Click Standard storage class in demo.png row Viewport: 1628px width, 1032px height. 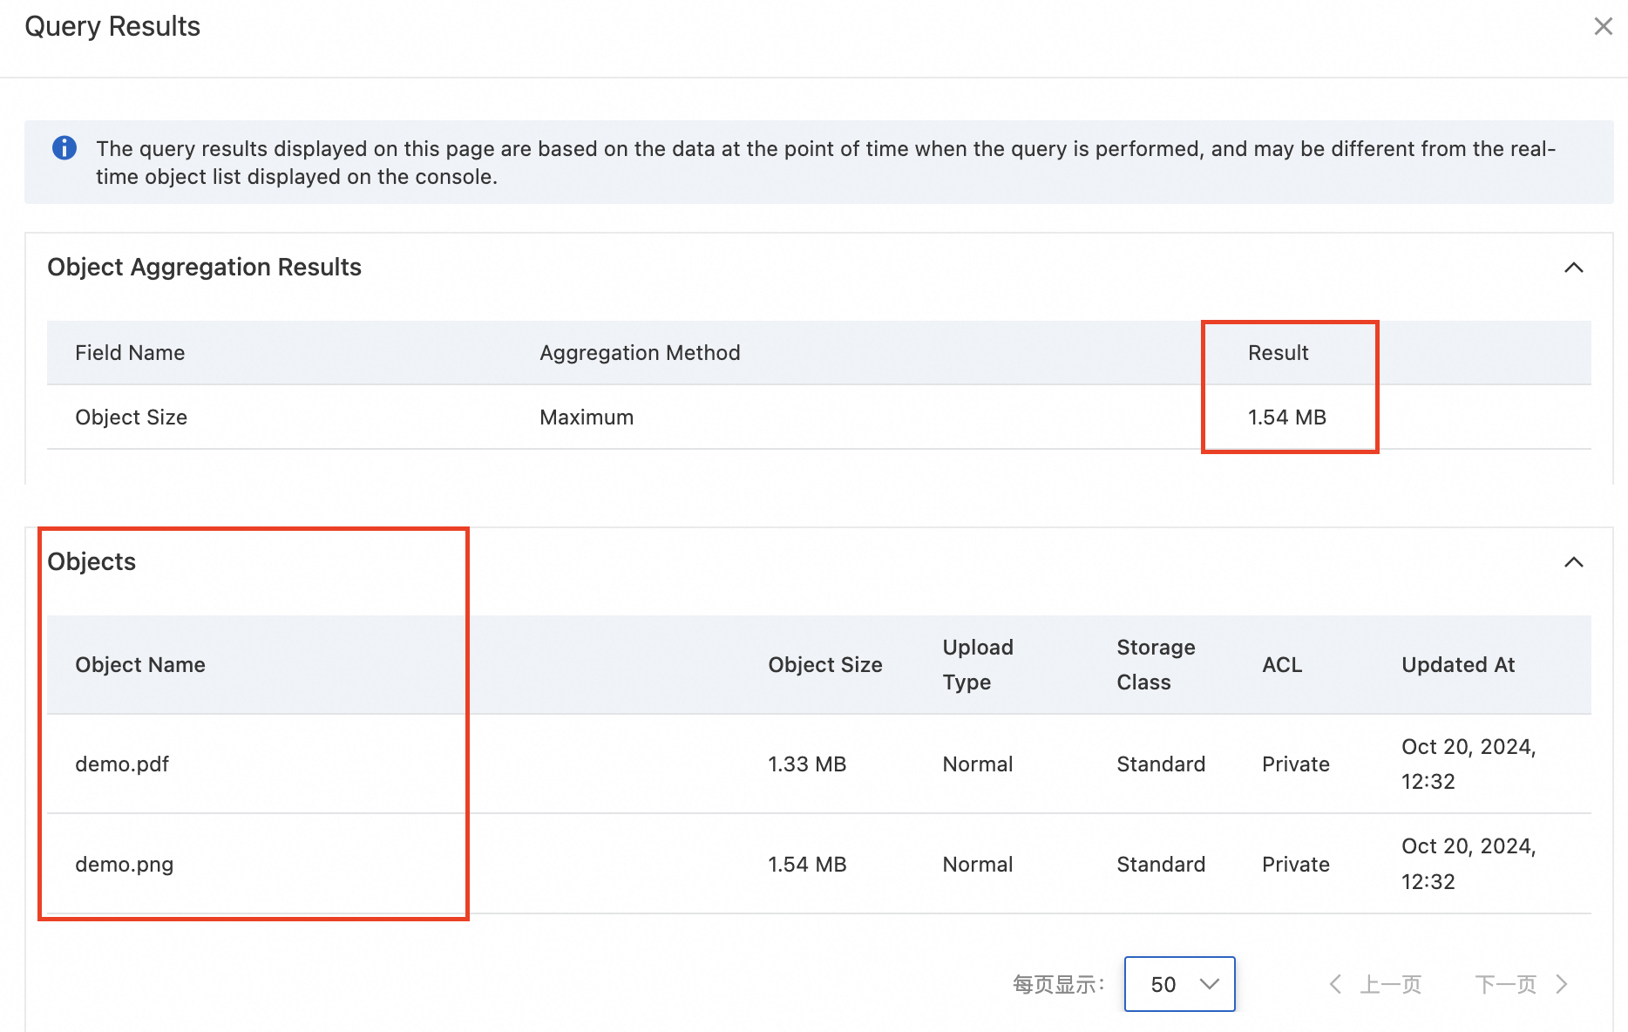click(x=1161, y=865)
